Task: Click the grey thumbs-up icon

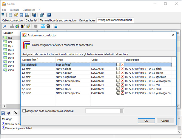Action: [x=12, y=26]
